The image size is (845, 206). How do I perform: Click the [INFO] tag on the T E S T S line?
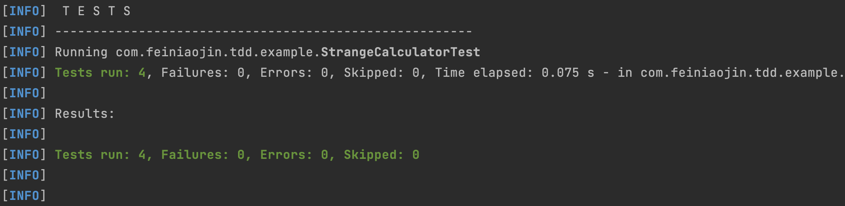(x=24, y=11)
